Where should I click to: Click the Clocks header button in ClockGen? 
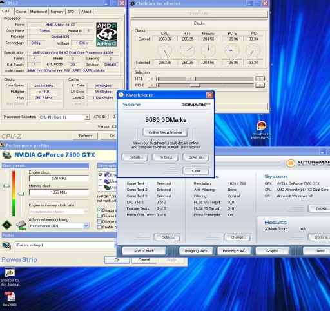(x=199, y=23)
